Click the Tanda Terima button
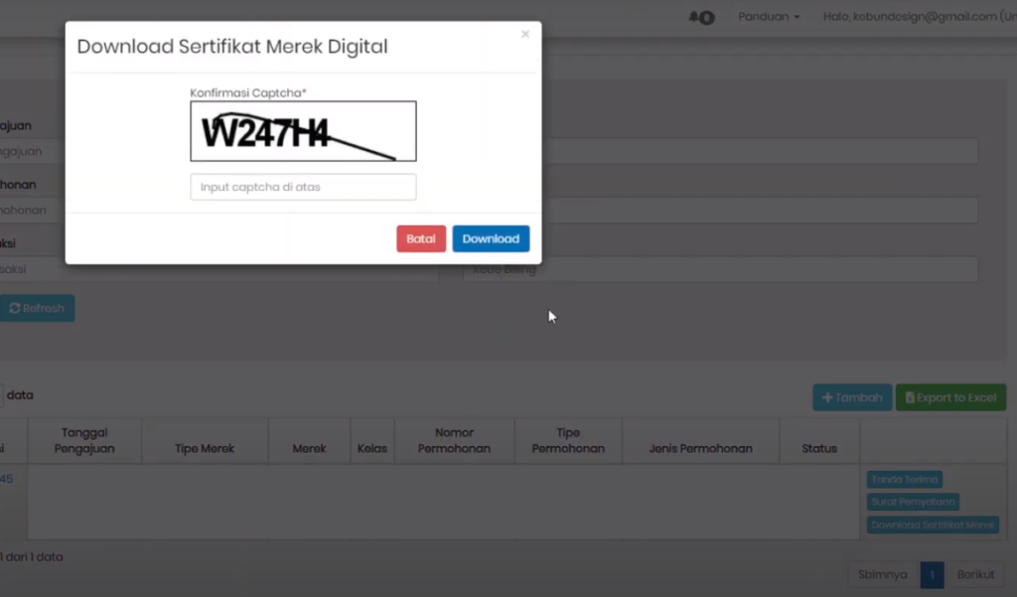Viewport: 1017px width, 597px height. tap(904, 480)
